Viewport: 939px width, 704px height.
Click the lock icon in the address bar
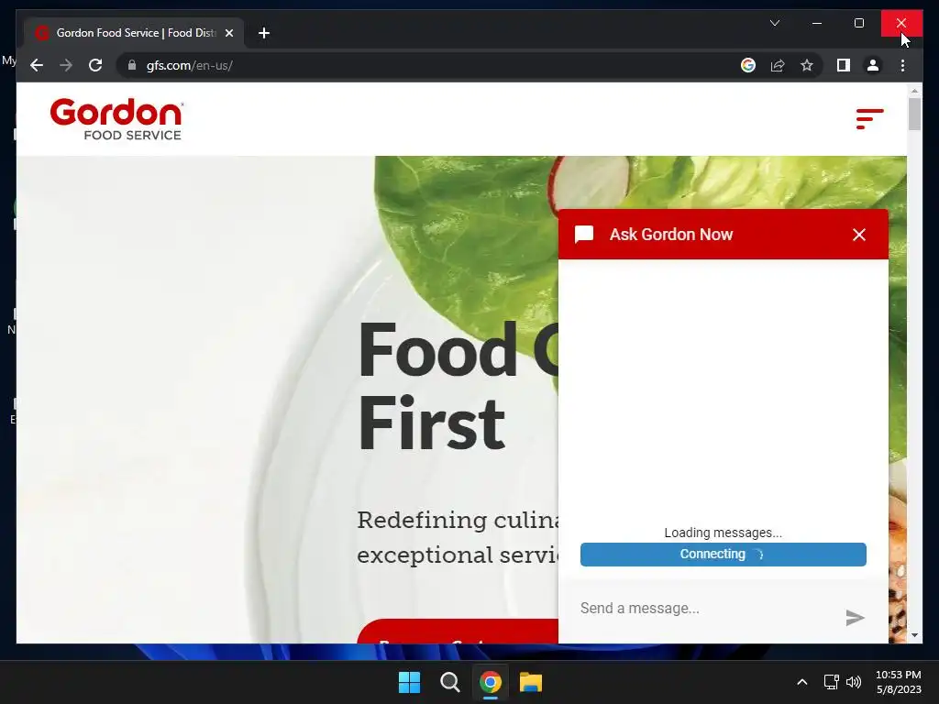pos(132,65)
